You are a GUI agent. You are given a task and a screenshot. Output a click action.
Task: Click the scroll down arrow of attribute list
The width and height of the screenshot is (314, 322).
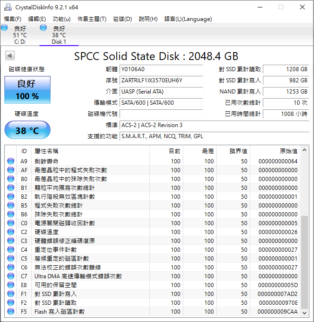point(305,313)
